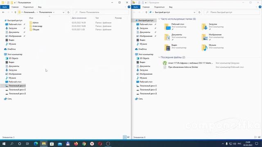Sort by Дата изменения column header
This screenshot has width=262, height=147.
(79, 18)
